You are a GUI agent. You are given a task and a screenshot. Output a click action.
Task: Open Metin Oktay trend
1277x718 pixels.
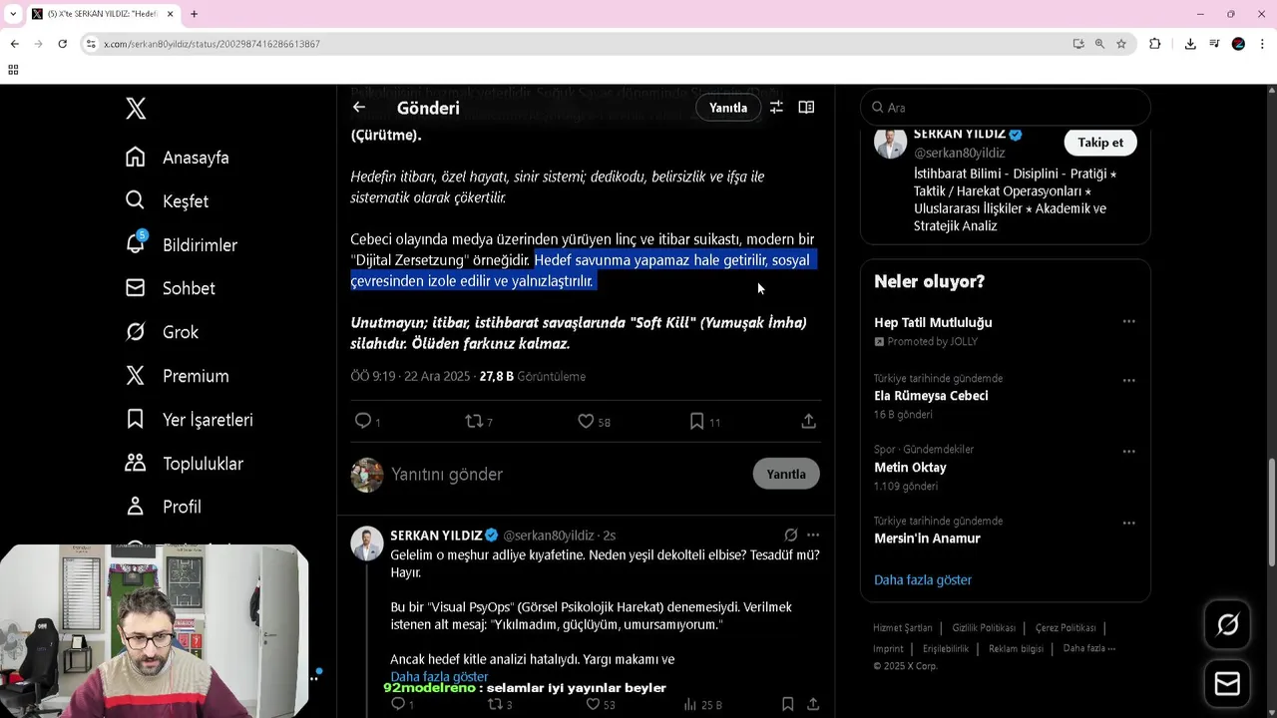[910, 468]
